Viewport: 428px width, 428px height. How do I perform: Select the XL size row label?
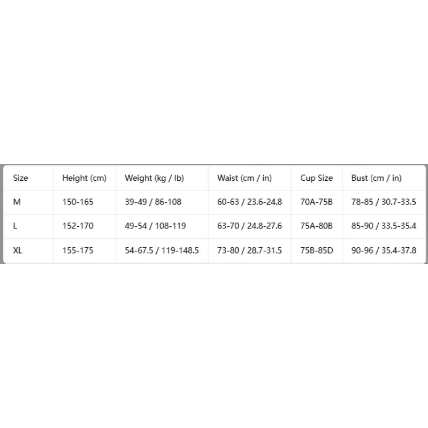click(18, 250)
